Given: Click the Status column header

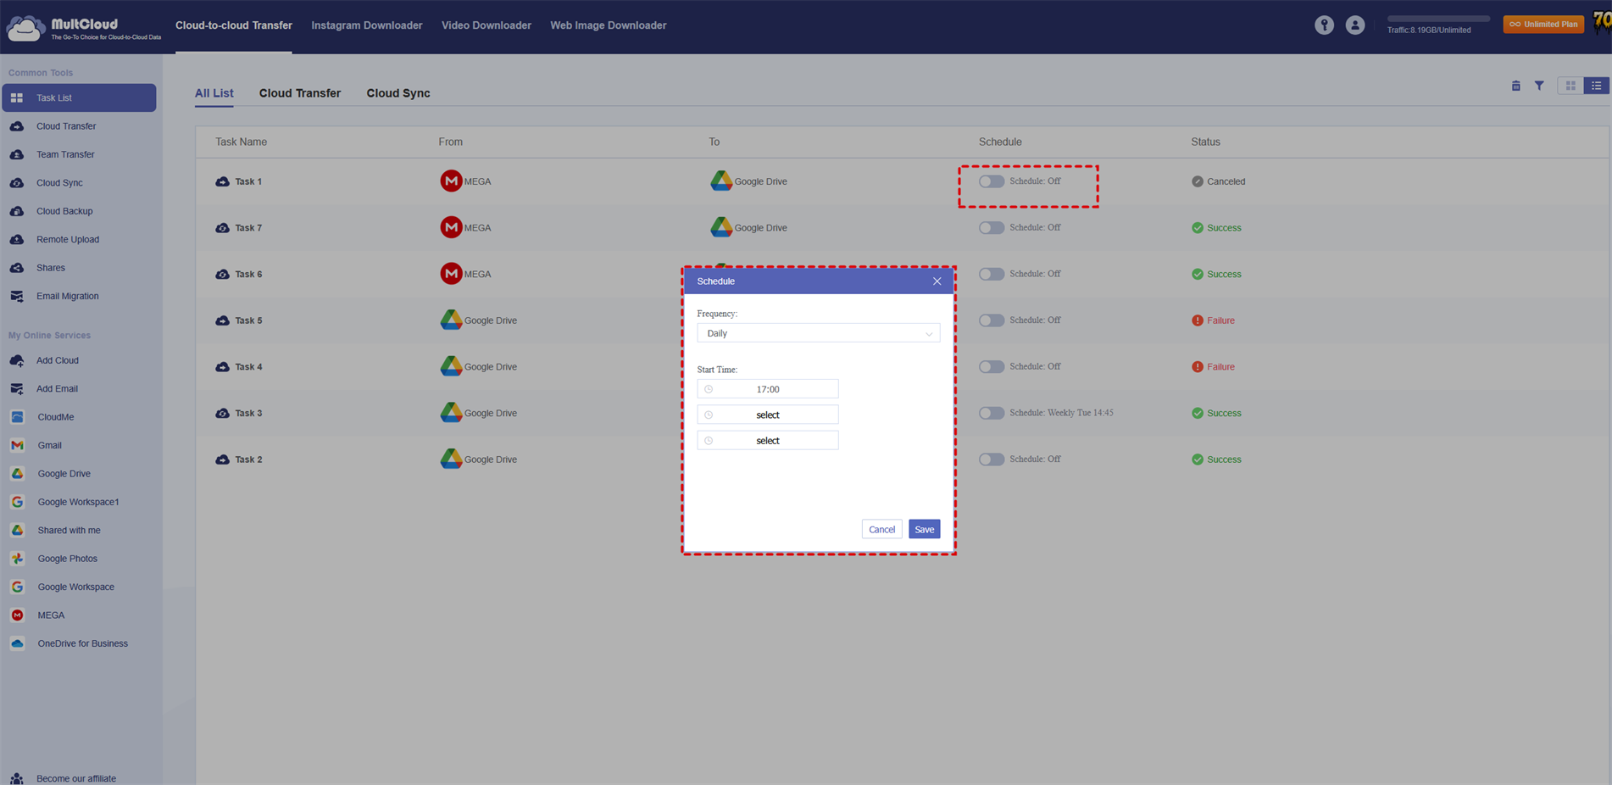Looking at the screenshot, I should [x=1205, y=142].
